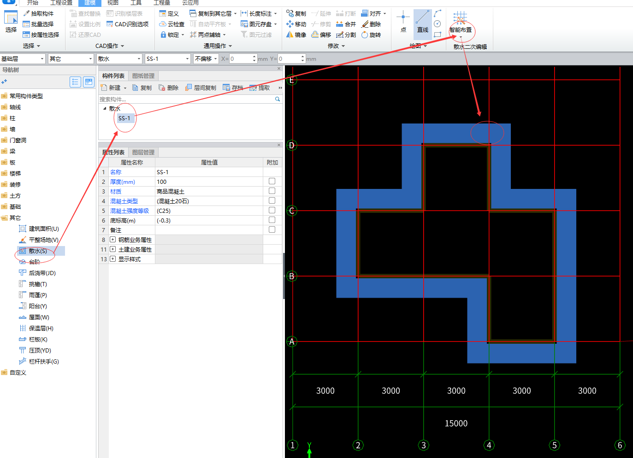
Task: Select 长度标注 length dimension tool
Action: 259,13
